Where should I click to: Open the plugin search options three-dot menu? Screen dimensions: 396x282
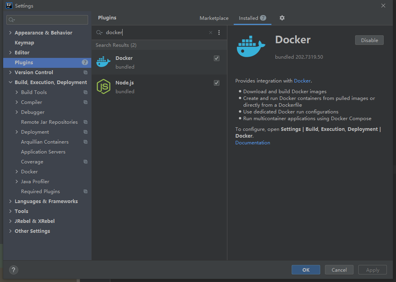[x=219, y=33]
